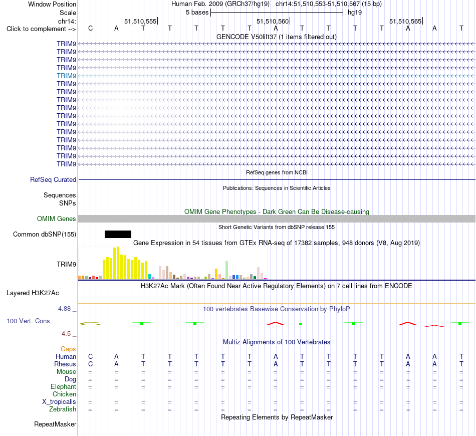Click the orange 'Gaps' label
The width and height of the screenshot is (476, 436).
click(x=68, y=349)
